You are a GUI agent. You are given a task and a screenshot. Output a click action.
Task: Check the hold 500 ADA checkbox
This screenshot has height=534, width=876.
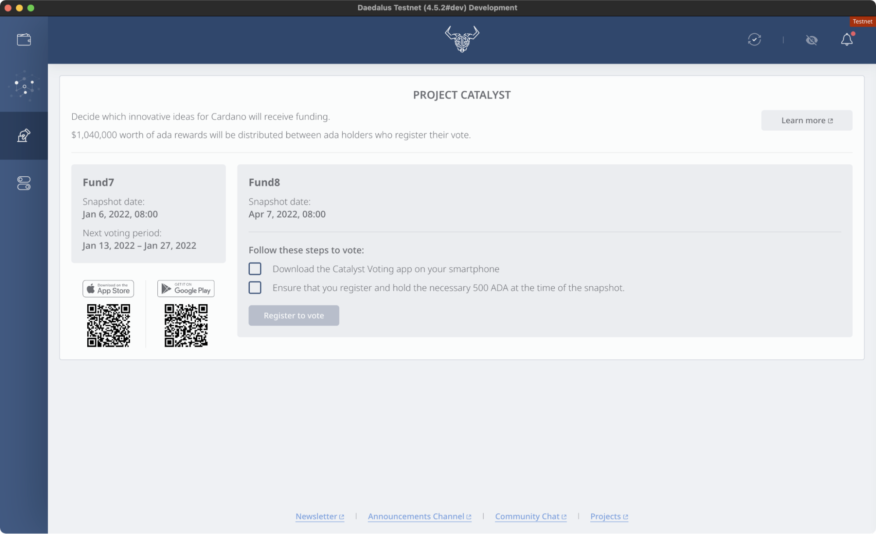click(x=255, y=288)
